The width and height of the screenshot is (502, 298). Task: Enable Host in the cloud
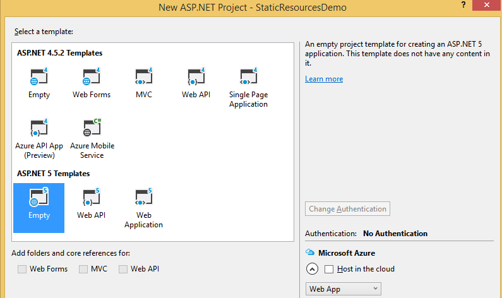329,269
